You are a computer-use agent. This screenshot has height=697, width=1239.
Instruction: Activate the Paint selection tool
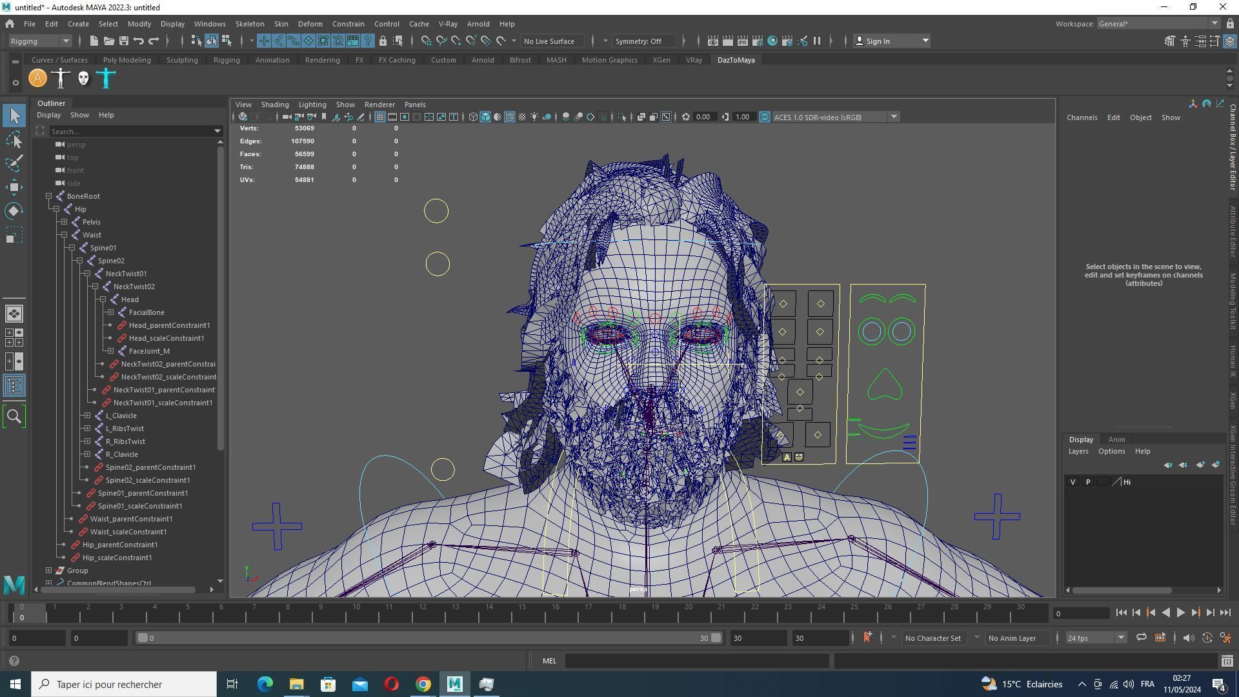(14, 163)
